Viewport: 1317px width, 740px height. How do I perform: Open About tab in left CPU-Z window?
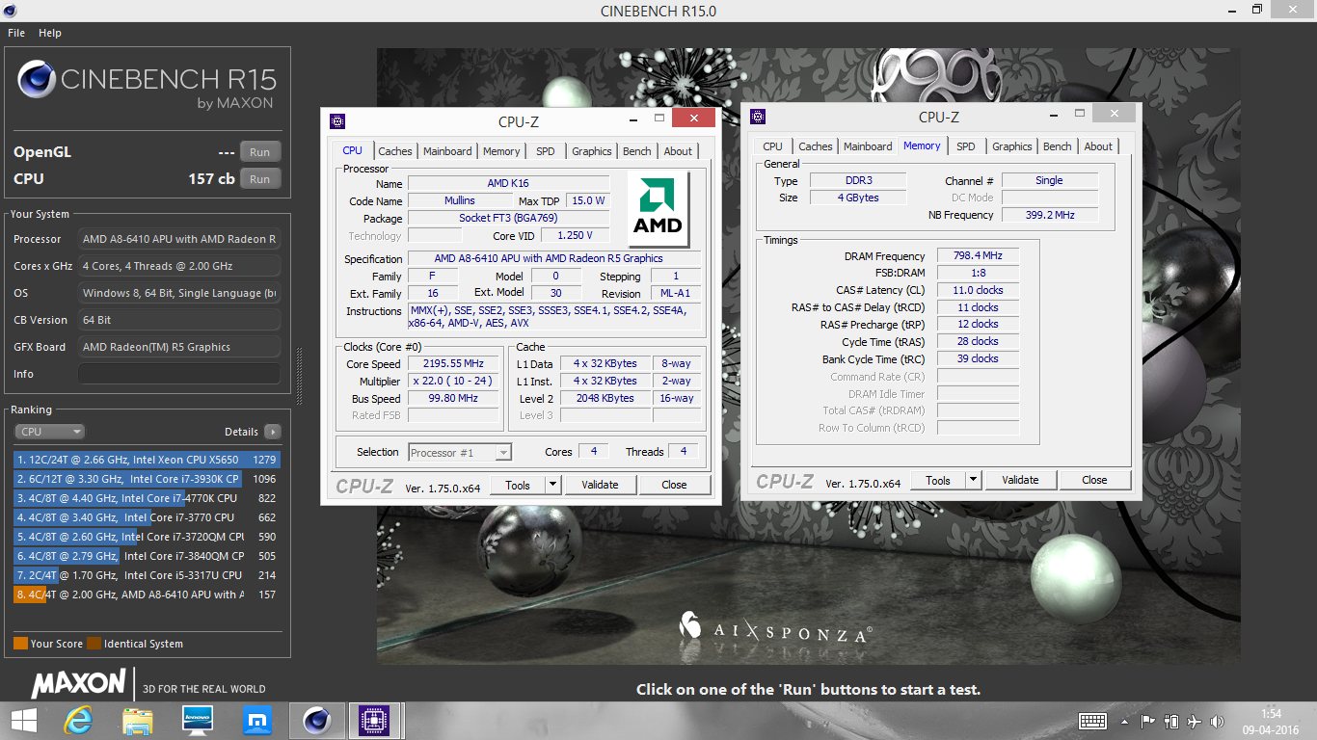tap(678, 151)
